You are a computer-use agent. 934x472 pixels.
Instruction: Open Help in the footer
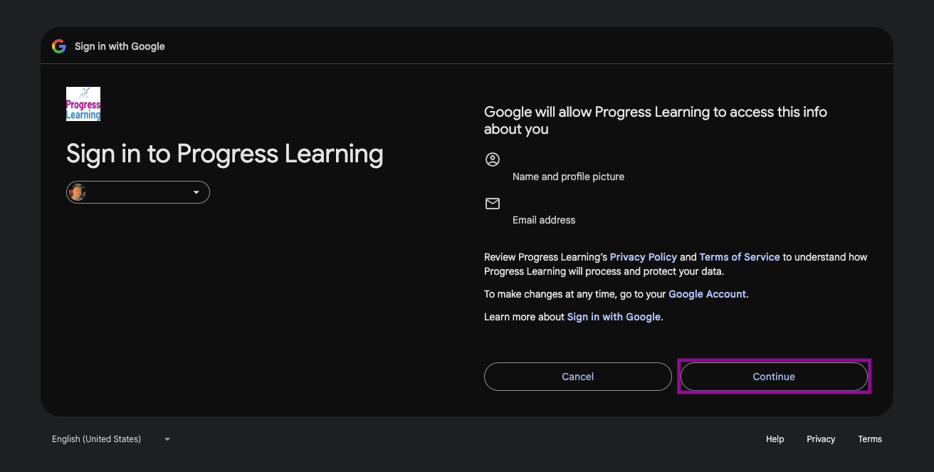[775, 439]
